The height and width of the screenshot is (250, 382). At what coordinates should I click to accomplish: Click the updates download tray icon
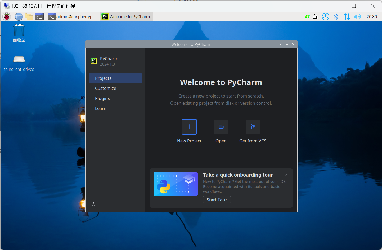(x=326, y=17)
